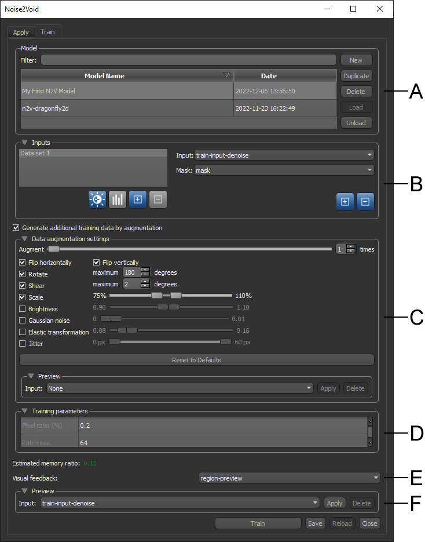Click the histogram bars icon under the data set list
The image size is (425, 542).
pyautogui.click(x=117, y=199)
